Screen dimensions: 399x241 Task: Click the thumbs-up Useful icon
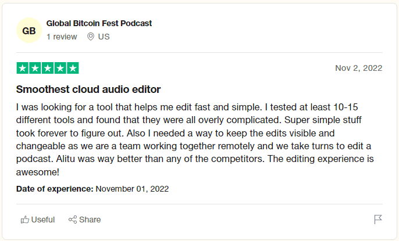click(x=25, y=220)
